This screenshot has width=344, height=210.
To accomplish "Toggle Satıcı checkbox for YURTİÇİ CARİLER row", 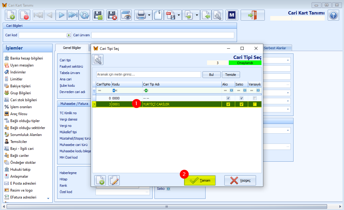I will point(241,104).
